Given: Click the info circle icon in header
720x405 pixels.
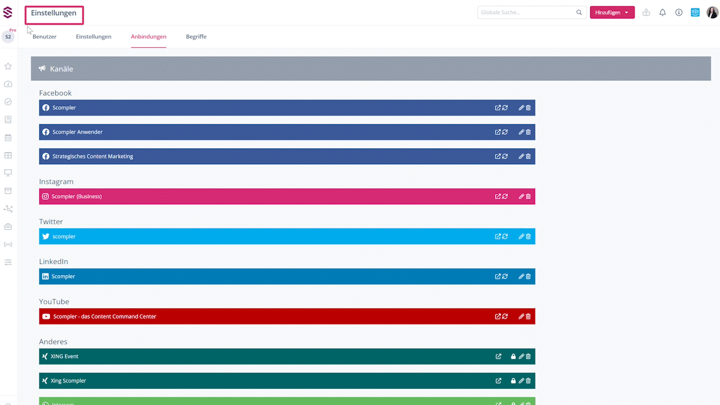Looking at the screenshot, I should coord(679,12).
